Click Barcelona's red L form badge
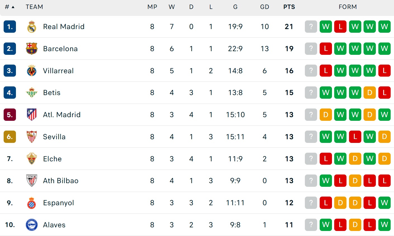394x236 pixels. point(326,49)
